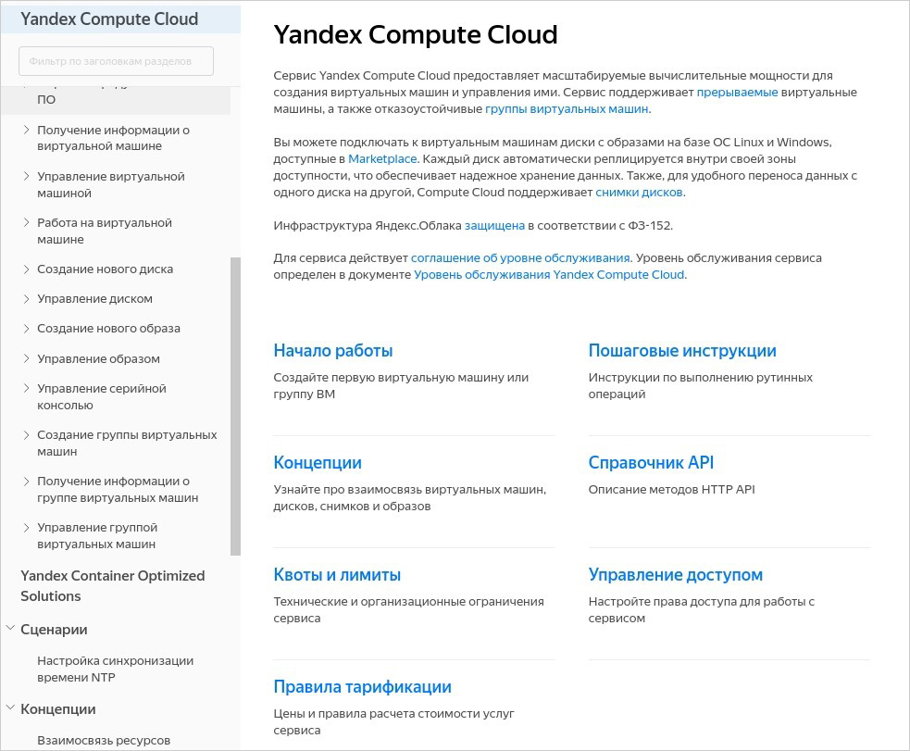Click the section filter search field
This screenshot has width=910, height=751.
pyautogui.click(x=115, y=60)
